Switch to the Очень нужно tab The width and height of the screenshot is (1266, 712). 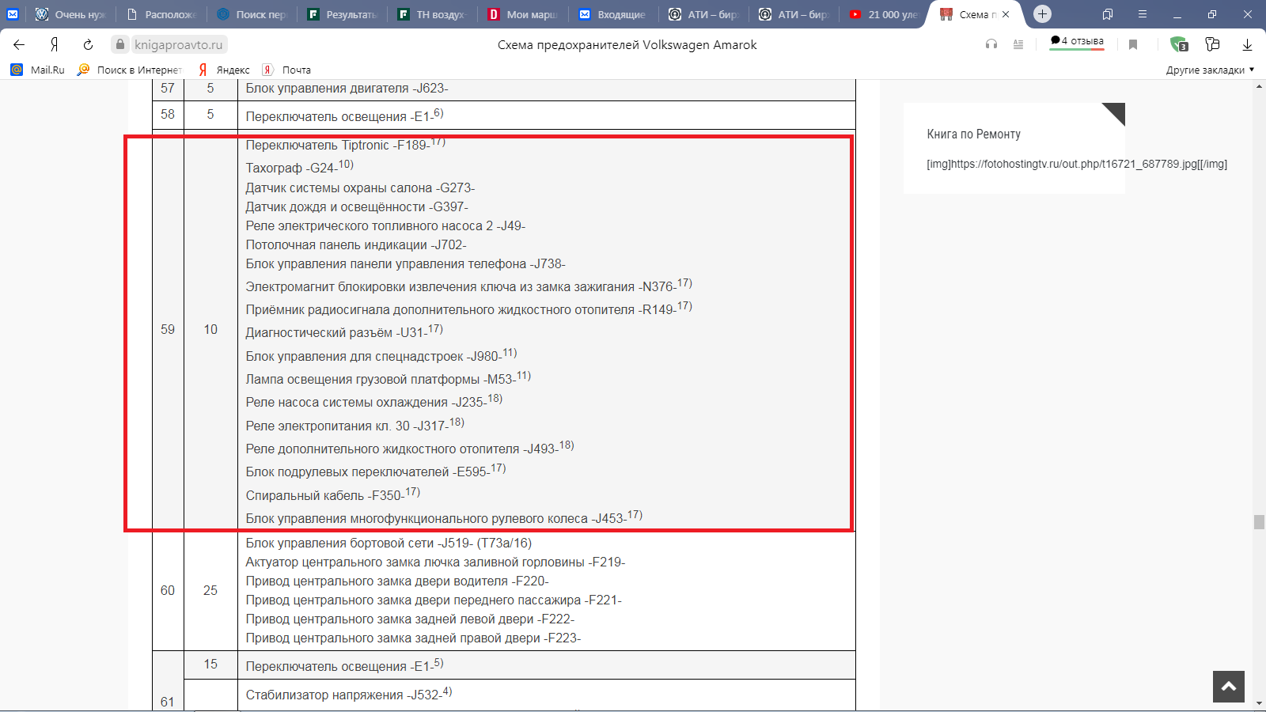[70, 14]
